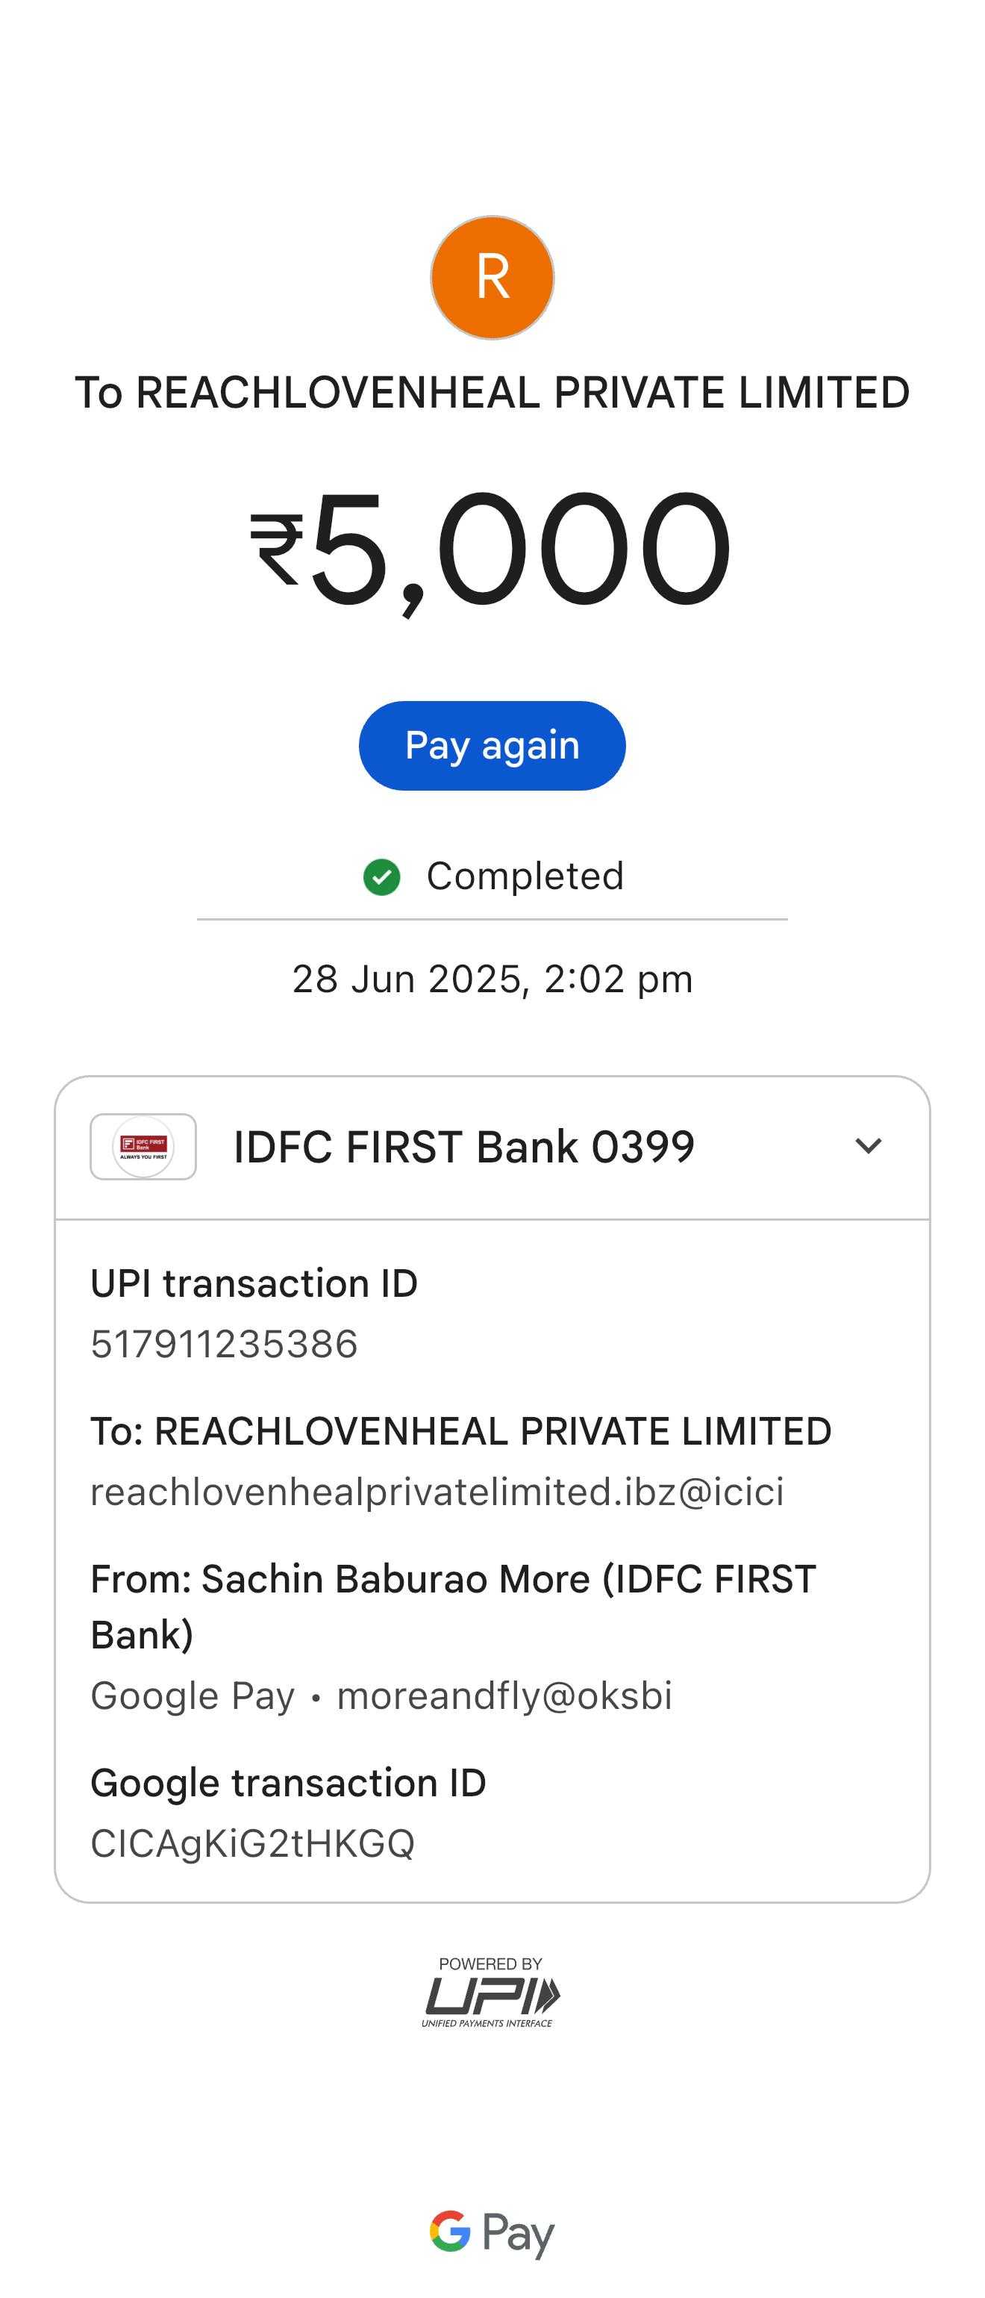Image resolution: width=985 pixels, height=2298 pixels.
Task: Tap the Google transaction ID label
Action: click(288, 1784)
